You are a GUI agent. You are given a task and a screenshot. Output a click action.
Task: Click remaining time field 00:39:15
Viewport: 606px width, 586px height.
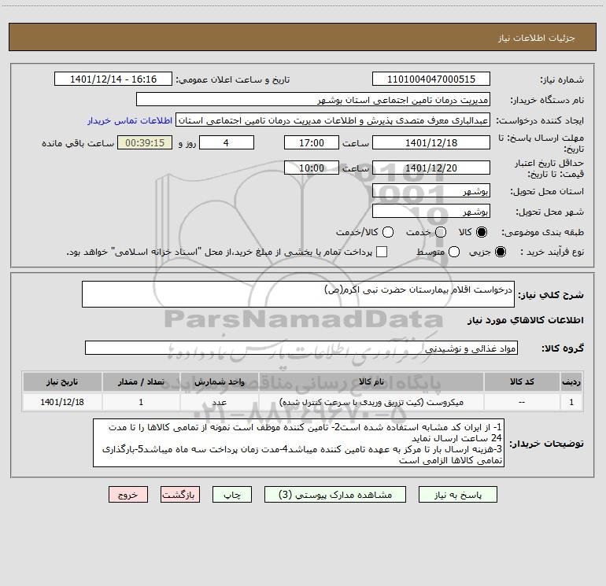pyautogui.click(x=145, y=142)
